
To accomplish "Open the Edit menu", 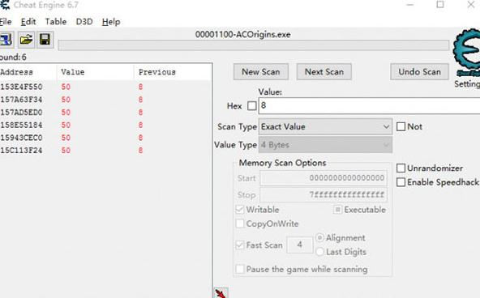I will (28, 22).
